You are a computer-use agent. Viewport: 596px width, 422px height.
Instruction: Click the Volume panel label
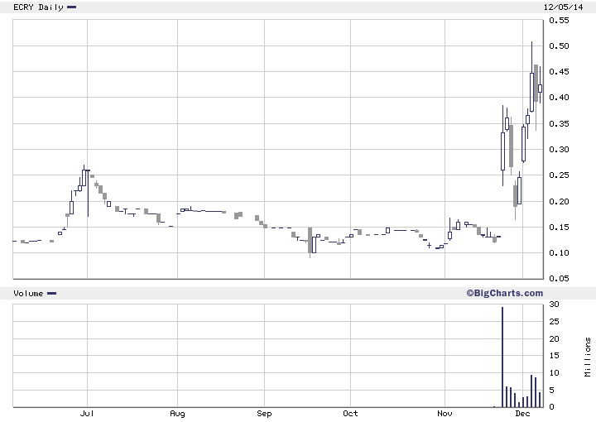[28, 293]
